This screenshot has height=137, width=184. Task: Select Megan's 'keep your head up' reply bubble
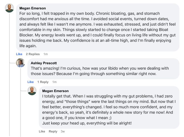tap(109, 107)
